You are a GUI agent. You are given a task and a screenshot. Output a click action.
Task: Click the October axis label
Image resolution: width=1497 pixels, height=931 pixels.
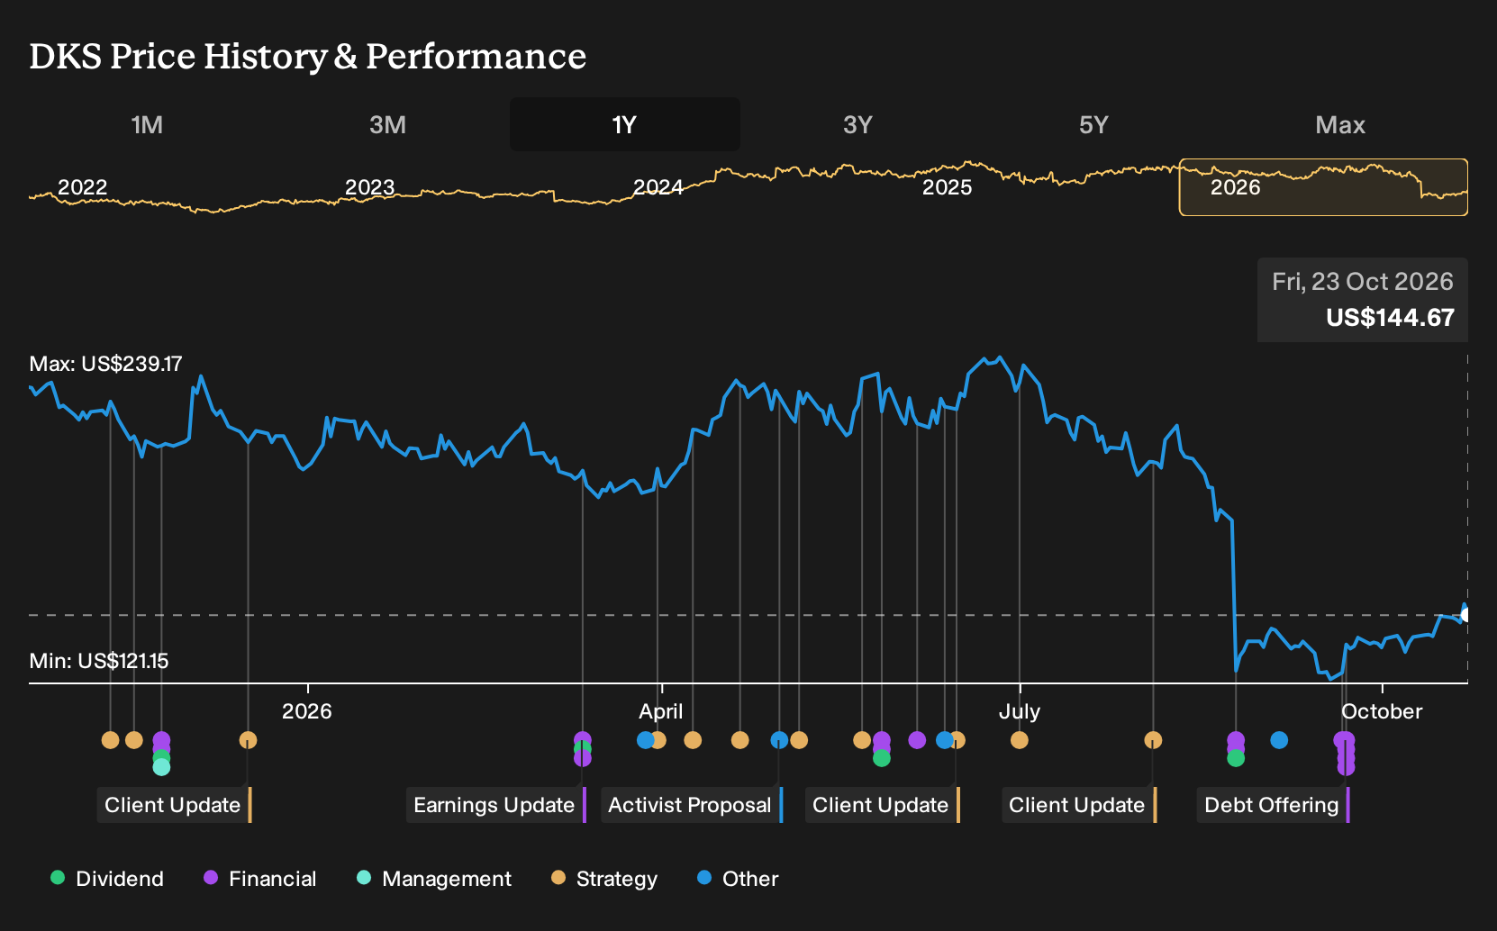pyautogui.click(x=1382, y=711)
